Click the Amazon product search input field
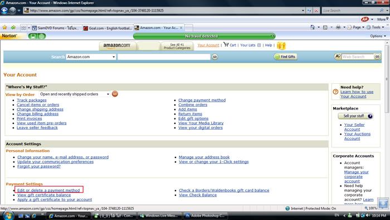 (164, 57)
